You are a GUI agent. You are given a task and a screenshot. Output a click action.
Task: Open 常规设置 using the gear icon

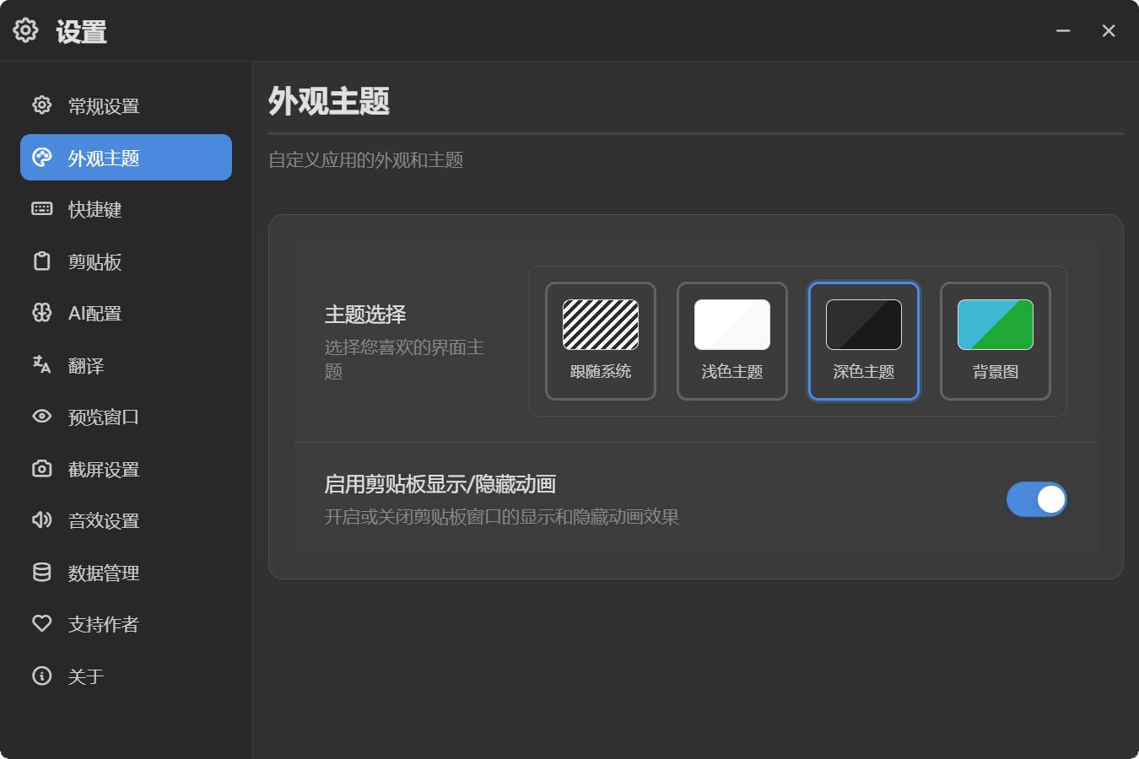(41, 105)
